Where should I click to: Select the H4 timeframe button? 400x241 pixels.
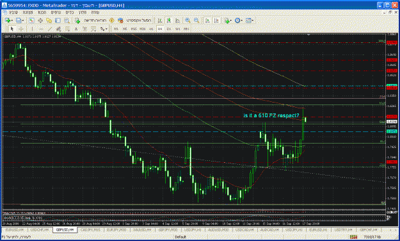pyautogui.click(x=160, y=29)
